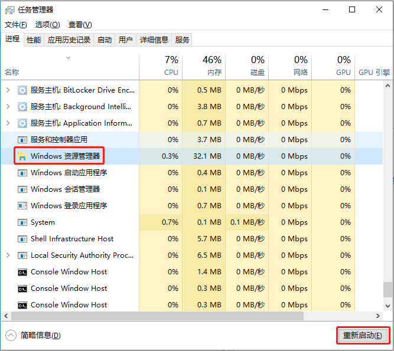Click the 5.7 MB memory value

click(x=209, y=239)
